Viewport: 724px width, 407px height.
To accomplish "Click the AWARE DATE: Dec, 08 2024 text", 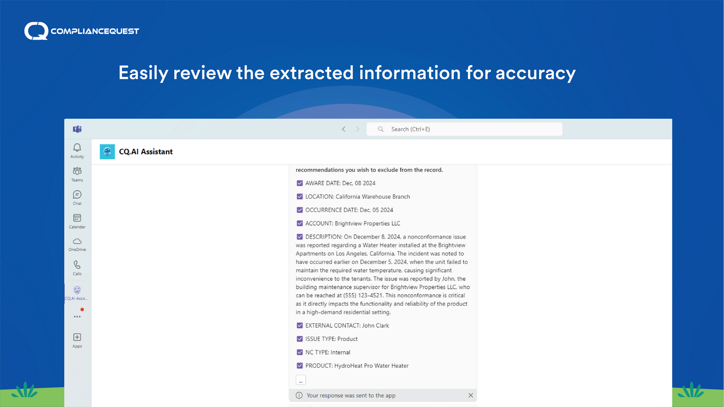I will coord(340,183).
